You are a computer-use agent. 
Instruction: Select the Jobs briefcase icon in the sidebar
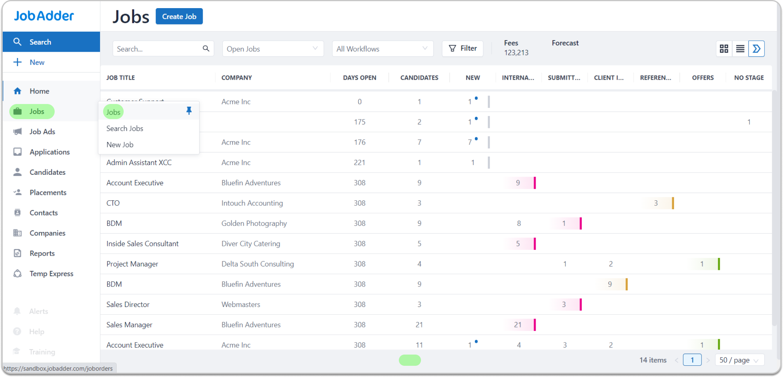[x=18, y=111]
